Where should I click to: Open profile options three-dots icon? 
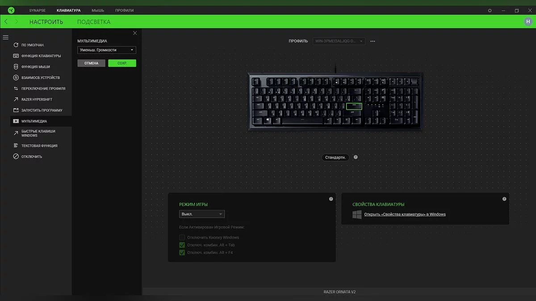(x=373, y=41)
